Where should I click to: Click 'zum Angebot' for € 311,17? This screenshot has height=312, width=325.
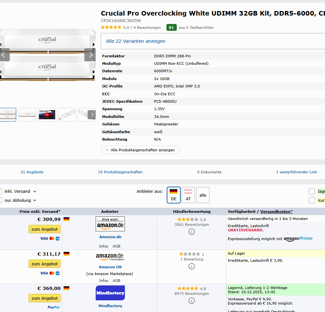click(44, 264)
